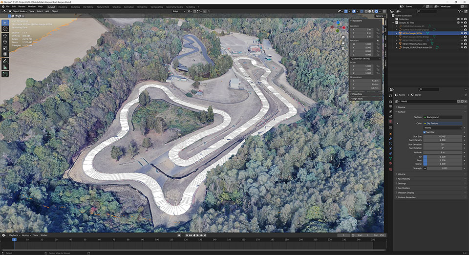Image resolution: width=469 pixels, height=255 pixels.
Task: Open the Modifiers wrench tab icon
Action: [x=390, y=139]
